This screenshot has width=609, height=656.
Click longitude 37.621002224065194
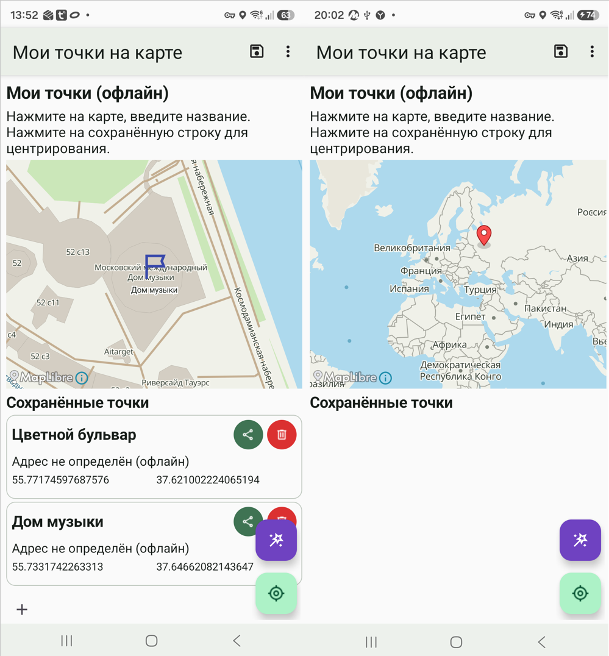pos(208,480)
